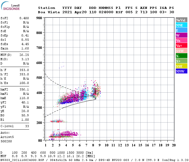Viewport: 189px width, 162px height.
Task: Click the MUF 26.2 value for 3000 km
Action: coord(80,156)
